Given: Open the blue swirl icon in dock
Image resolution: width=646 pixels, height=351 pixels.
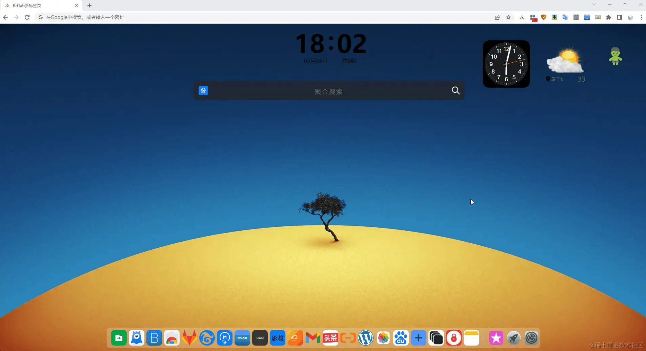Looking at the screenshot, I should (x=207, y=338).
